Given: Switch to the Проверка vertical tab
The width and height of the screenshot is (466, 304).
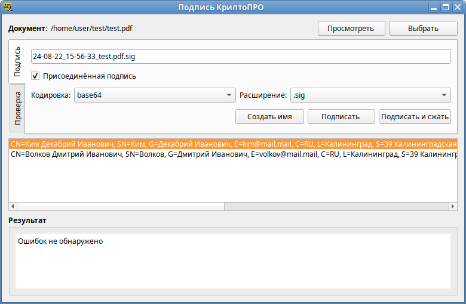Looking at the screenshot, I should point(17,108).
